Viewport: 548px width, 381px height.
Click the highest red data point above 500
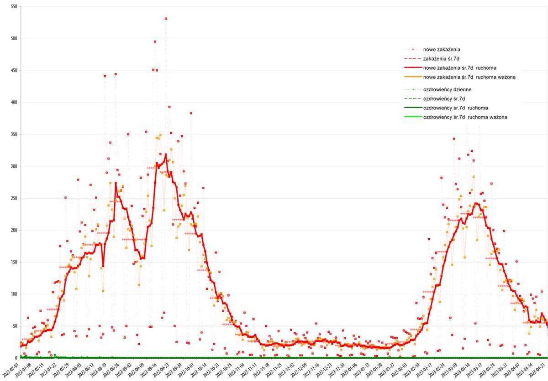pyautogui.click(x=166, y=19)
